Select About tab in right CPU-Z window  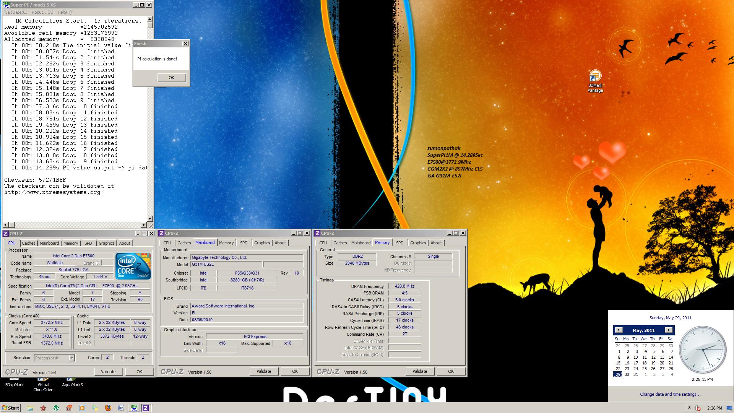point(436,243)
